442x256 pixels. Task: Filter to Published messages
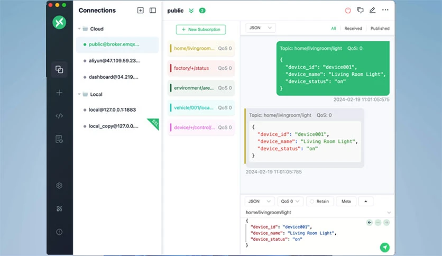point(380,28)
